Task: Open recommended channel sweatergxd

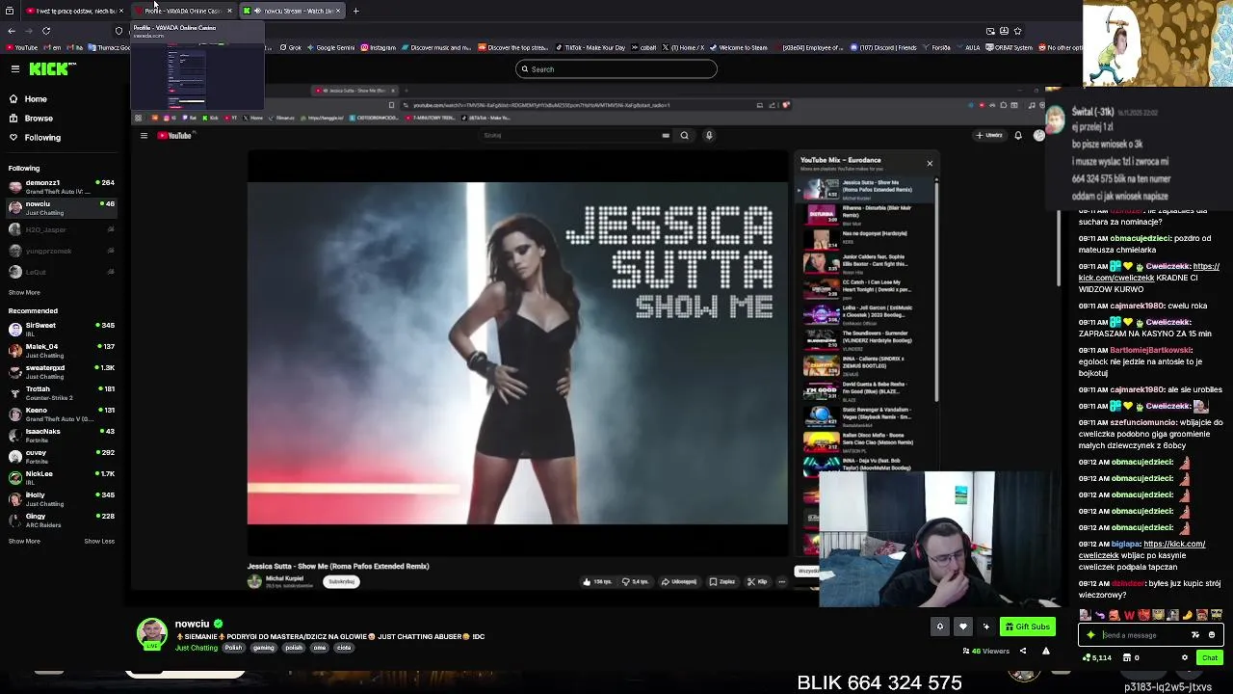Action: (x=60, y=371)
